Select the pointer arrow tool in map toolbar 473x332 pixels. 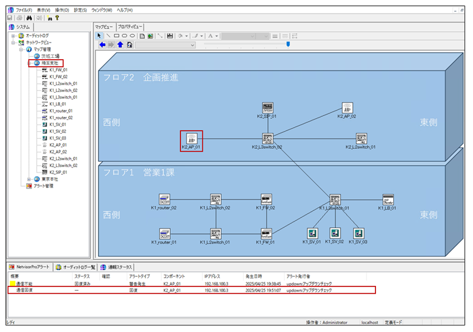point(99,36)
